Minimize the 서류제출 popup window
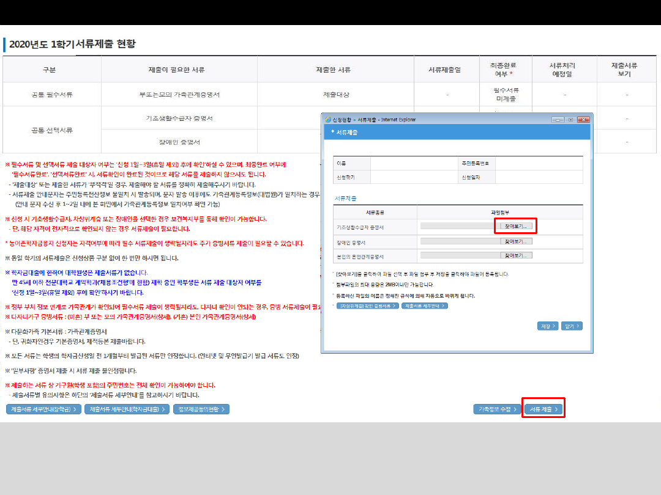The width and height of the screenshot is (661, 495). point(557,119)
